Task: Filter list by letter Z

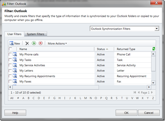Action: tap(153, 98)
